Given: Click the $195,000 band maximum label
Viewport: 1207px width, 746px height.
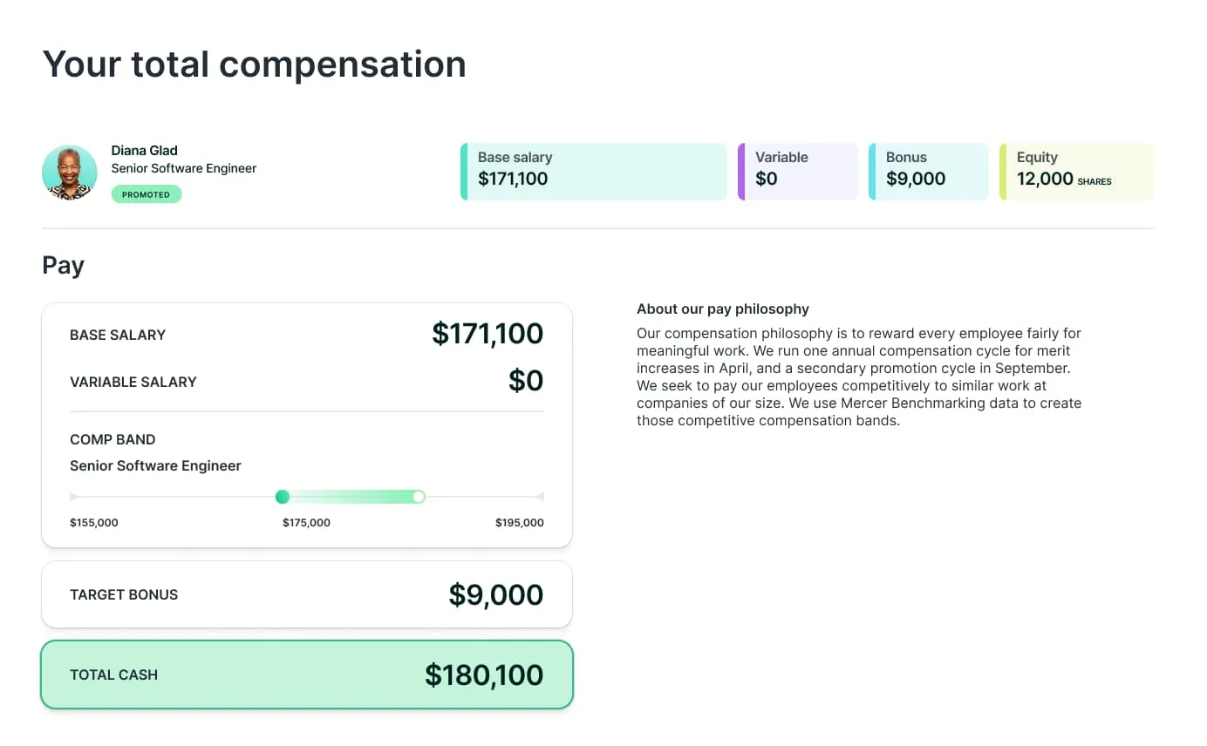Looking at the screenshot, I should [519, 523].
